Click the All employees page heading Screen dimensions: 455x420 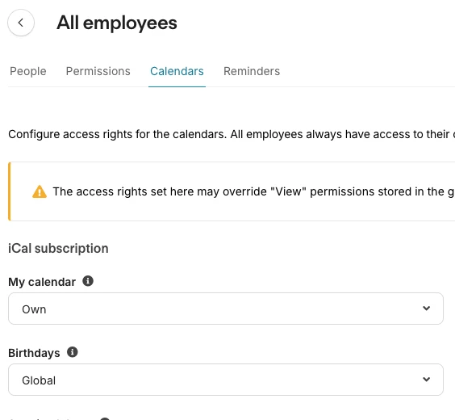[117, 23]
